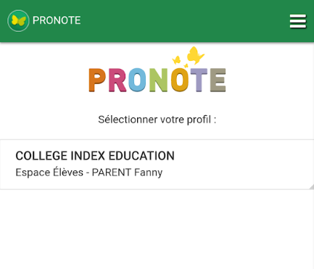Click the white PRONOTE title in header

57,20
